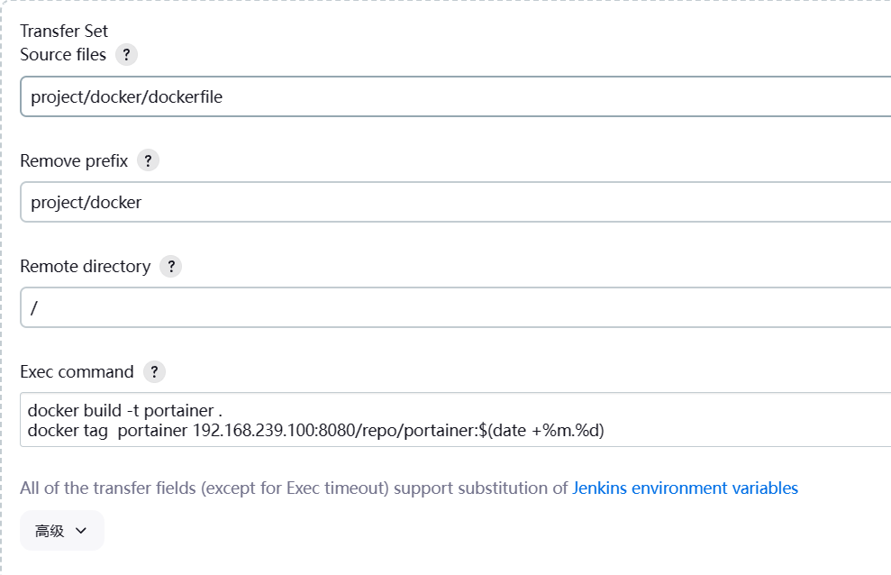Open the Remote directory help tooltip

pos(170,267)
